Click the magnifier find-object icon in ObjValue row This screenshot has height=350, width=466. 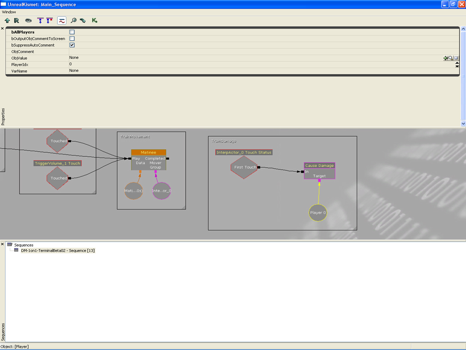[451, 58]
